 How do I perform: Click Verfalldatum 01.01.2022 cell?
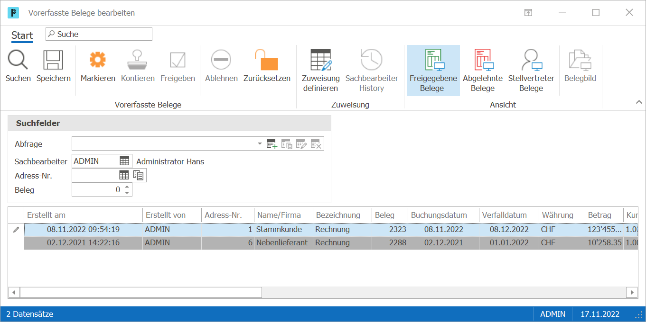pos(509,242)
